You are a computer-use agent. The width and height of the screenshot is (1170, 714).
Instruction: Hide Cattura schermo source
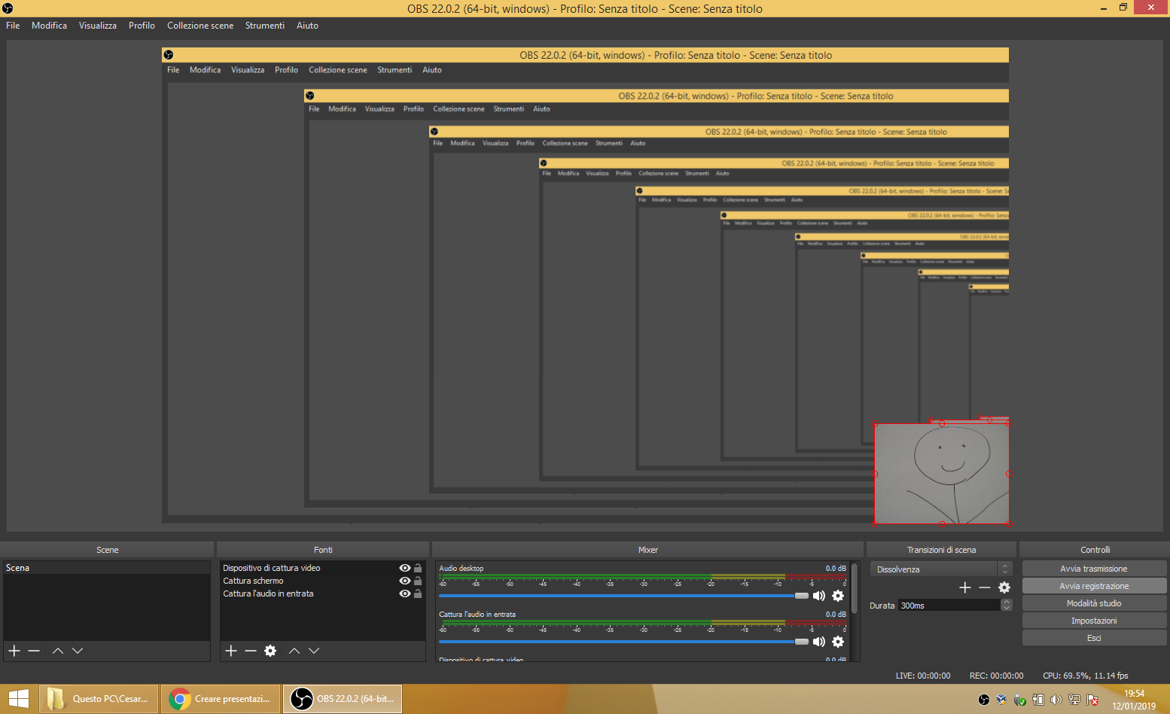(x=405, y=581)
